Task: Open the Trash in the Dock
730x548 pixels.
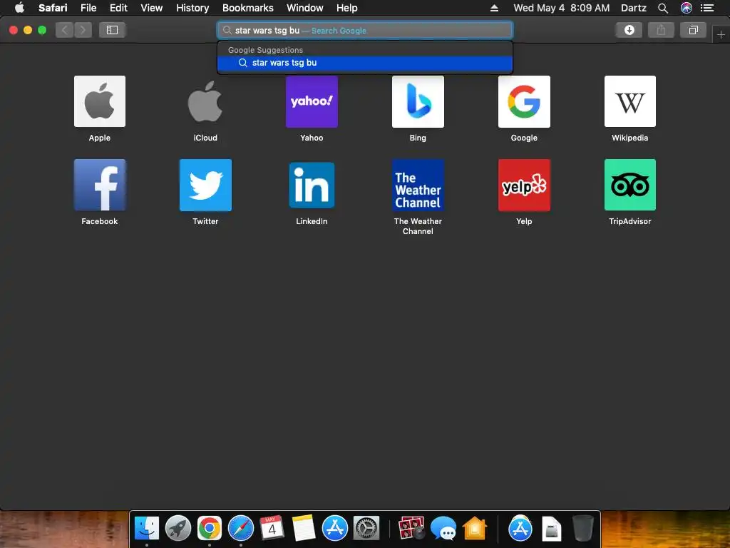Action: (x=583, y=529)
